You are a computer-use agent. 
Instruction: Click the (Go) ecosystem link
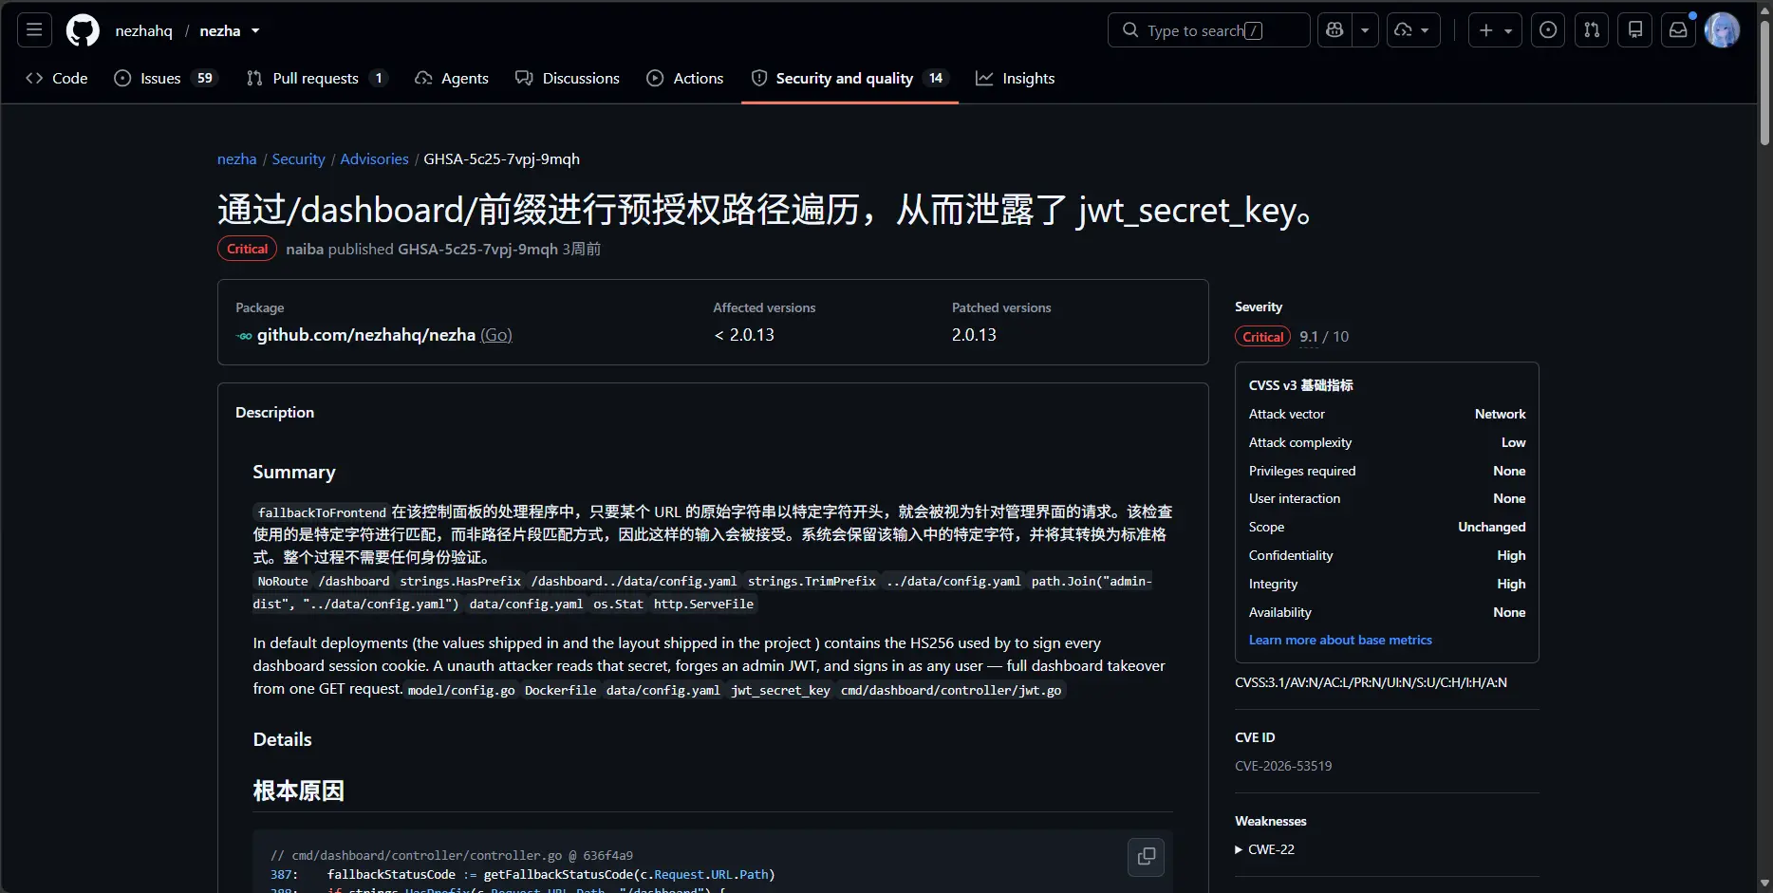click(x=496, y=335)
